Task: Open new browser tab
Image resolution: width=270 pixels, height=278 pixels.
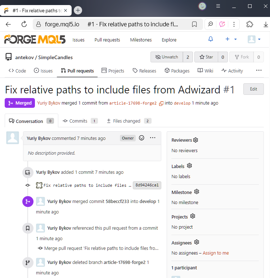Action: point(78,10)
